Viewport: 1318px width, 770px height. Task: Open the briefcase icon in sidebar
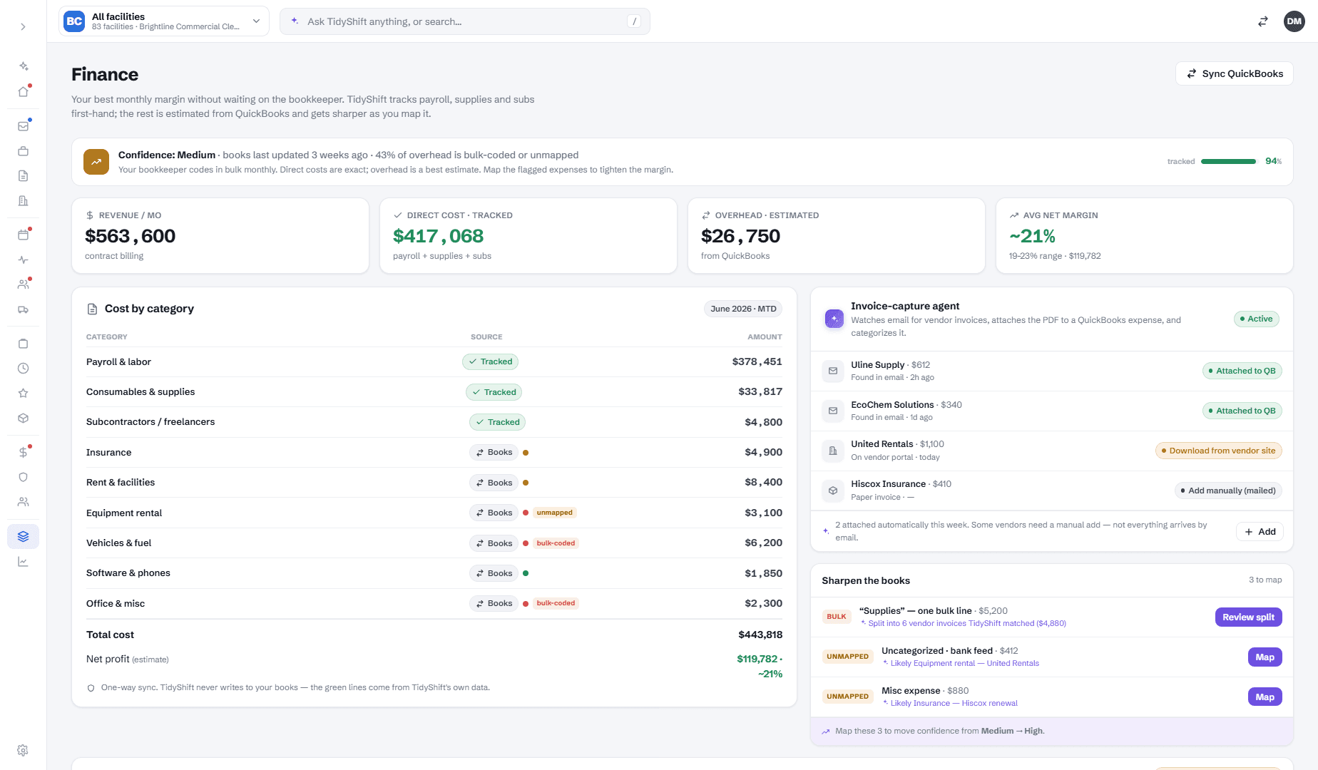coord(23,151)
